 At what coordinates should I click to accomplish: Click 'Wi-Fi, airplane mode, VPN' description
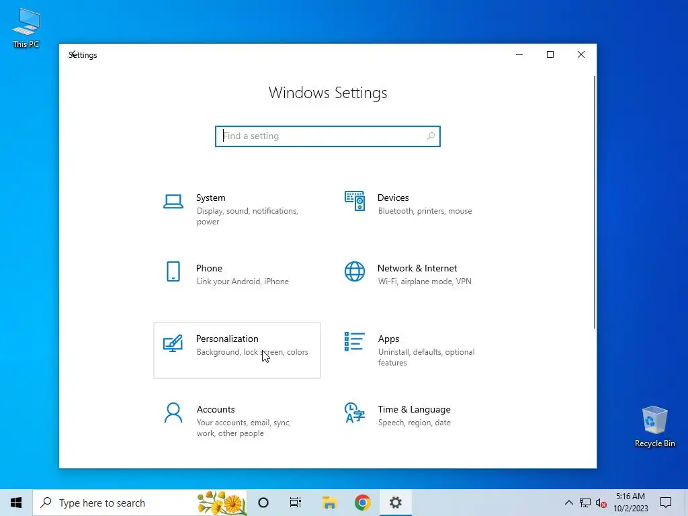coord(425,282)
